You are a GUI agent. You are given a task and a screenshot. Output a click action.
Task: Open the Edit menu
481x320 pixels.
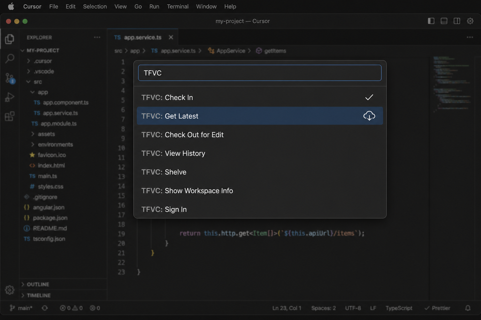(70, 6)
